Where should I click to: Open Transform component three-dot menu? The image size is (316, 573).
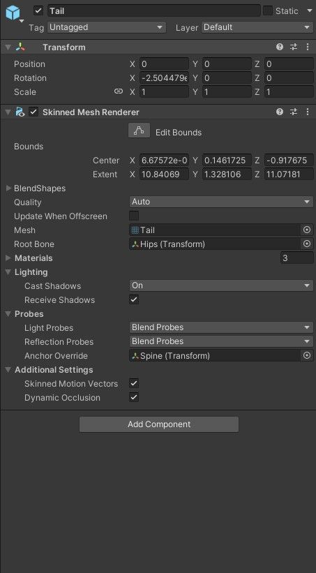(x=307, y=47)
